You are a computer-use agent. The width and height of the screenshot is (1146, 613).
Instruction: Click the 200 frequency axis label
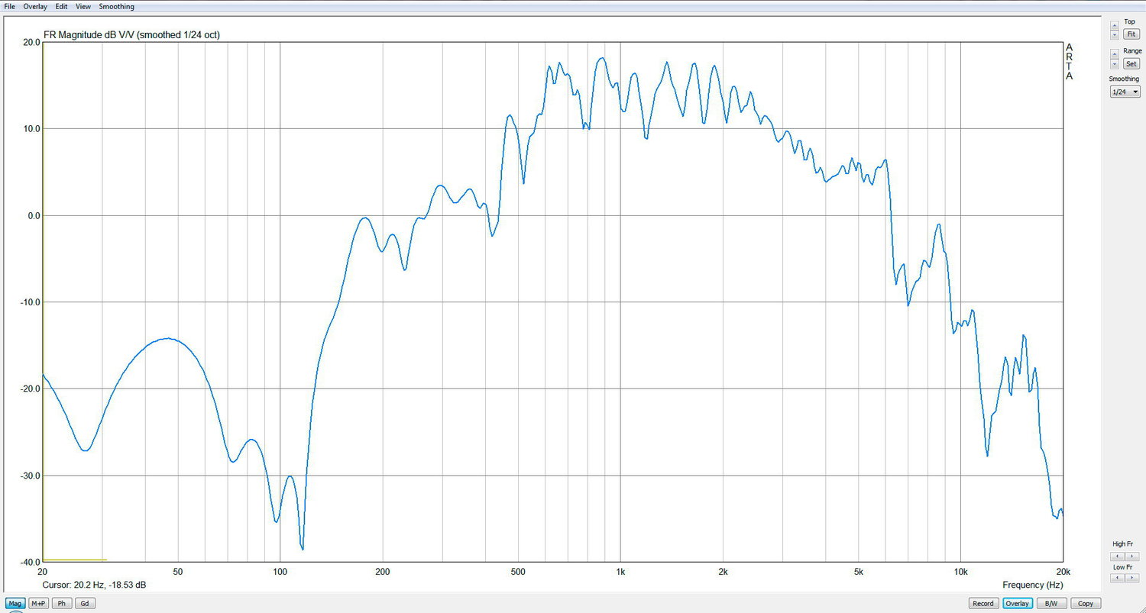(383, 571)
